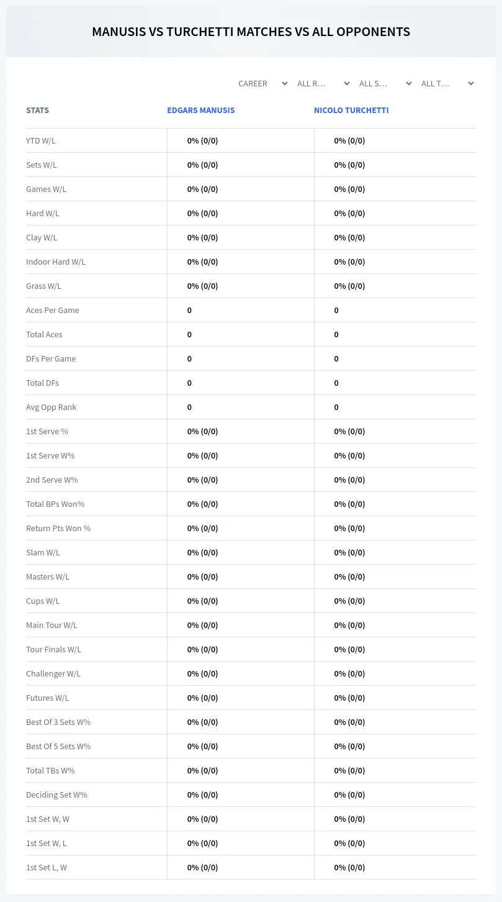Click Turchetti's Avg Opp Rank value

point(336,407)
